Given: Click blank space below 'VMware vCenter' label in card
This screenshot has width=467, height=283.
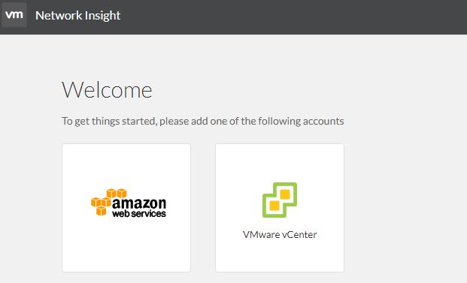Looking at the screenshot, I should 280,256.
